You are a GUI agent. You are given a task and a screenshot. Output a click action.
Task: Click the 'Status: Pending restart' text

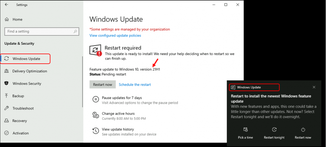point(108,74)
